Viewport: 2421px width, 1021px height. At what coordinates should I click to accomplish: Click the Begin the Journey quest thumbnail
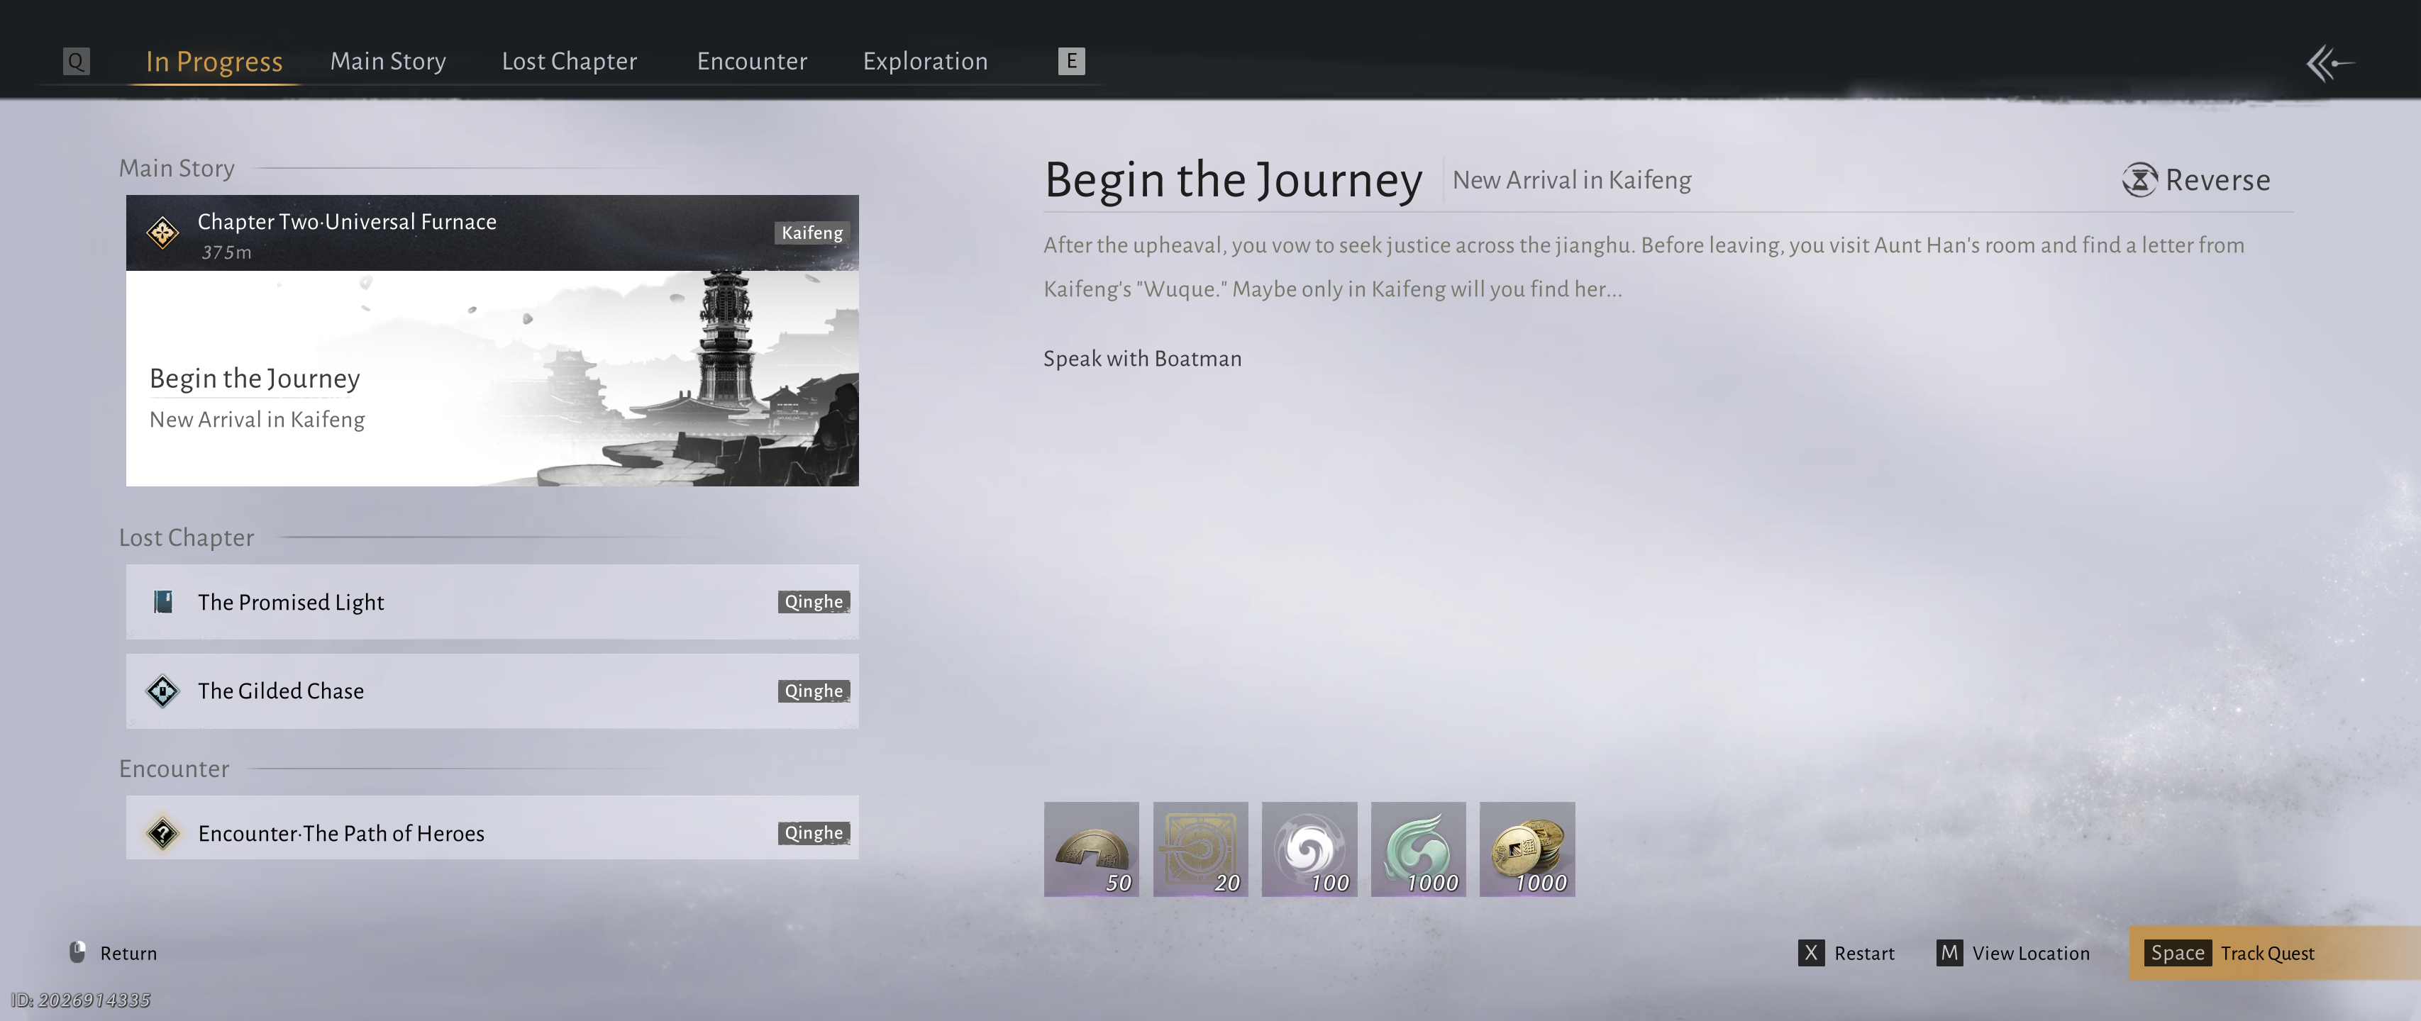492,379
